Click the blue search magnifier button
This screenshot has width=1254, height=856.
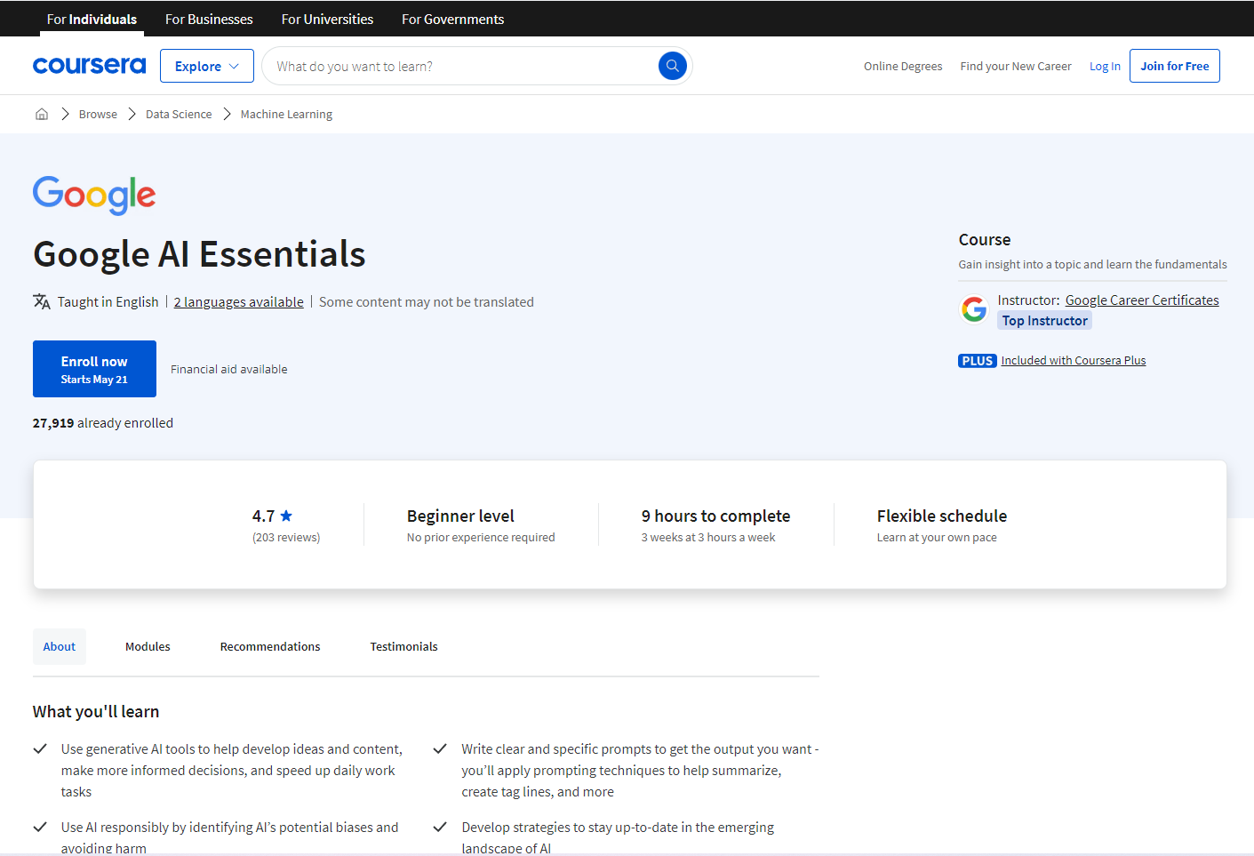[x=673, y=66]
